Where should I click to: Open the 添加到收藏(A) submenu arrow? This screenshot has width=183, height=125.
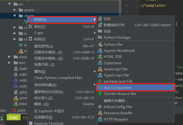pos(95,85)
